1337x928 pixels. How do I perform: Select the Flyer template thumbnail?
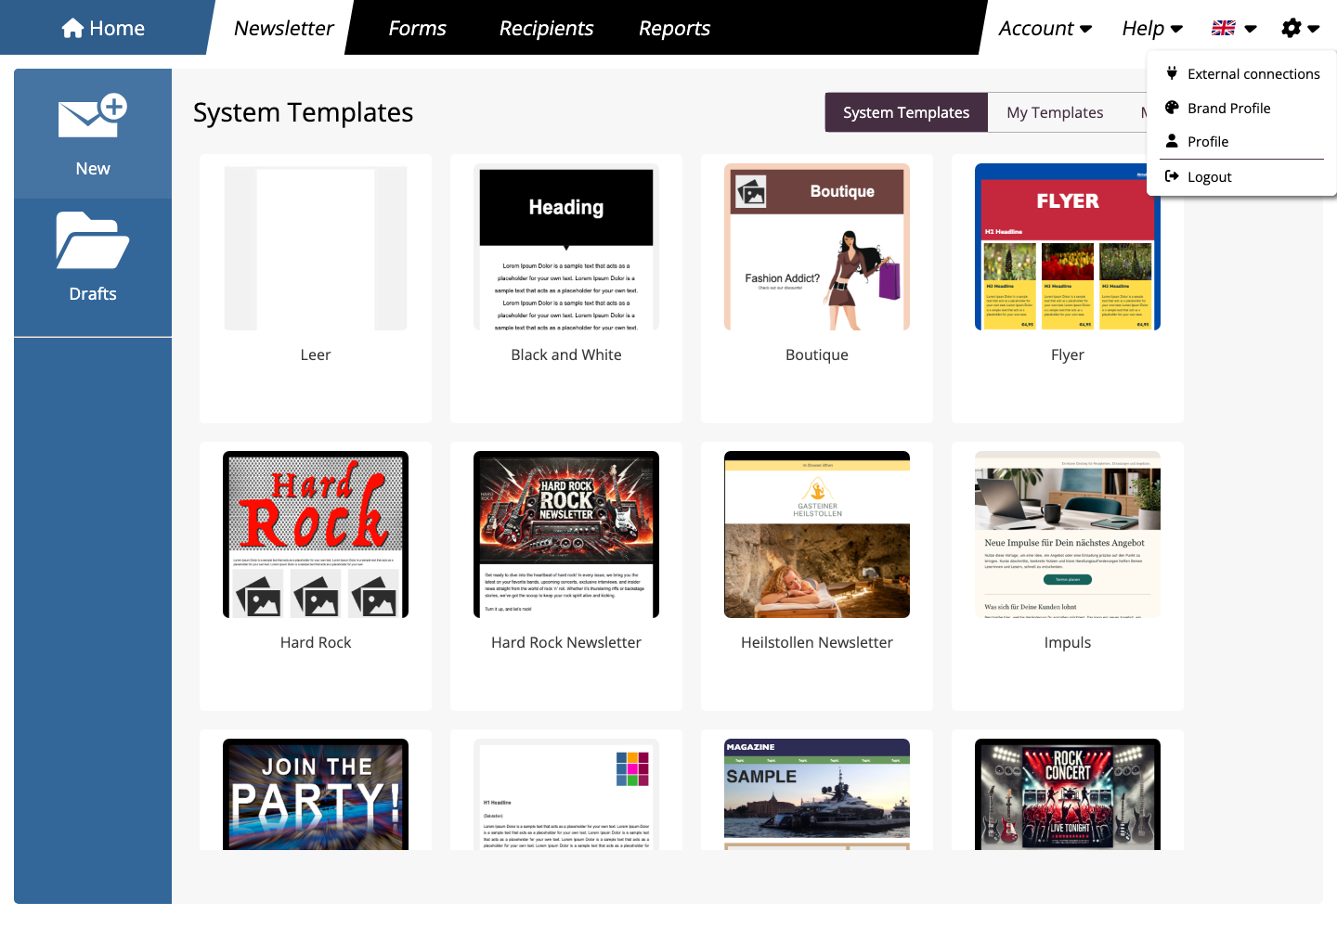(x=1068, y=247)
